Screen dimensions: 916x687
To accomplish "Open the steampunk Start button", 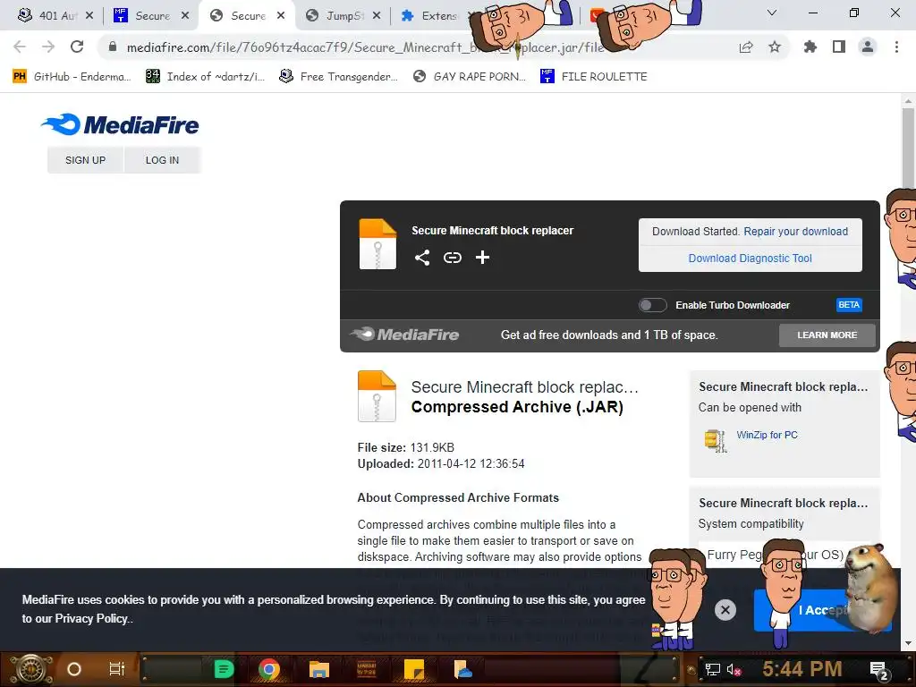I will 30,669.
